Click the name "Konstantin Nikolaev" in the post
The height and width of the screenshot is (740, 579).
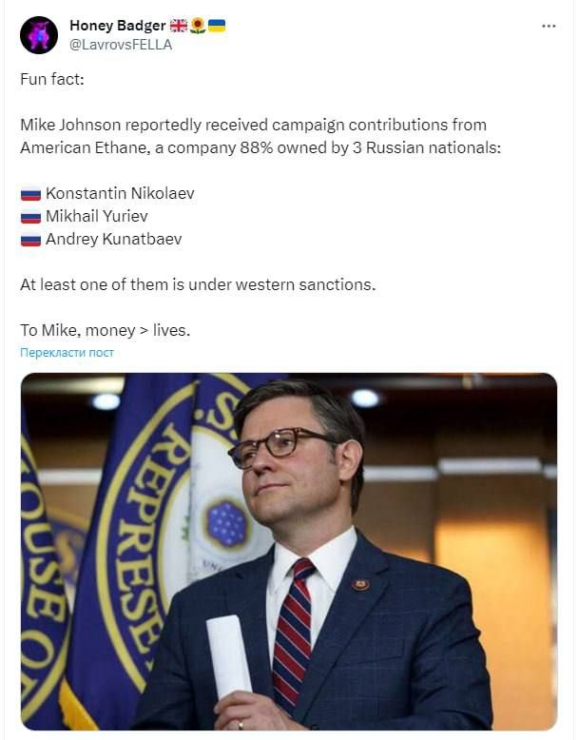pos(120,193)
